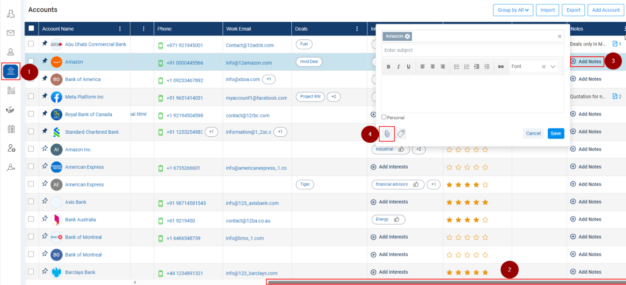Select the Standard Chartered Bank row checkbox
The image size is (626, 285).
click(31, 131)
